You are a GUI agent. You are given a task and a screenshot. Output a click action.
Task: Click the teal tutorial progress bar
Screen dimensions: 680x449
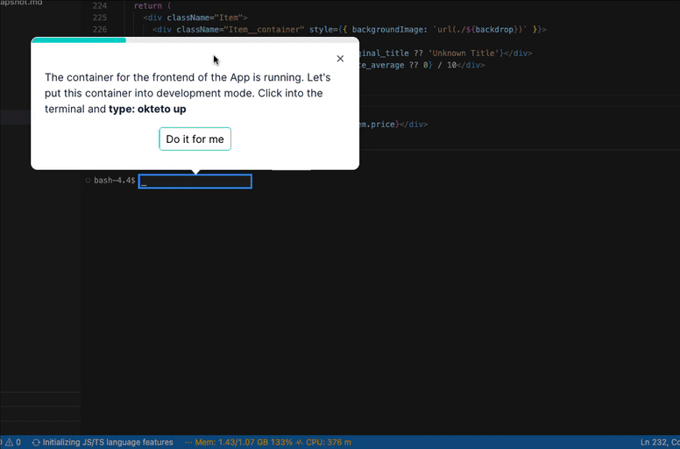79,39
